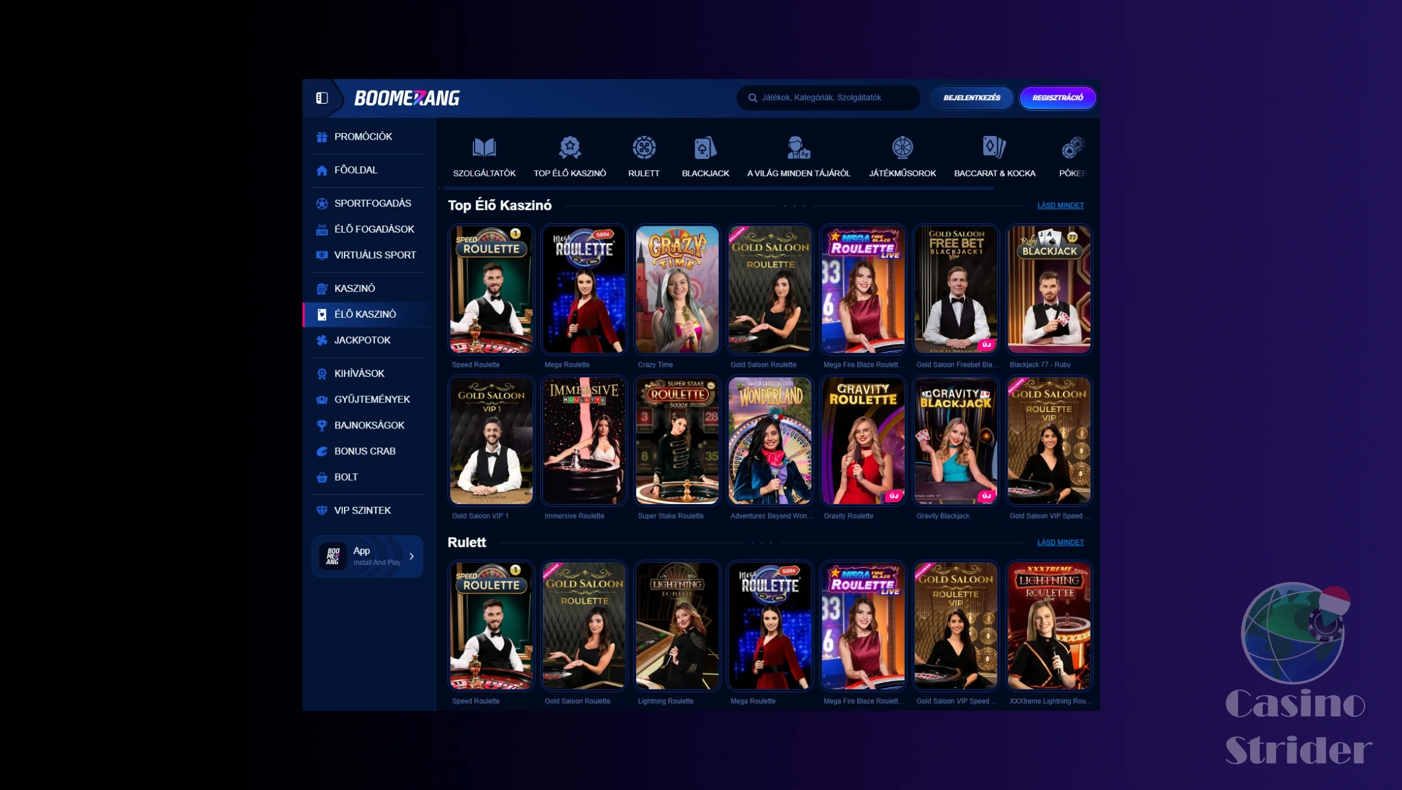Open Gold Saloon VIP 1 thumbnail
The height and width of the screenshot is (790, 1402).
tap(491, 441)
